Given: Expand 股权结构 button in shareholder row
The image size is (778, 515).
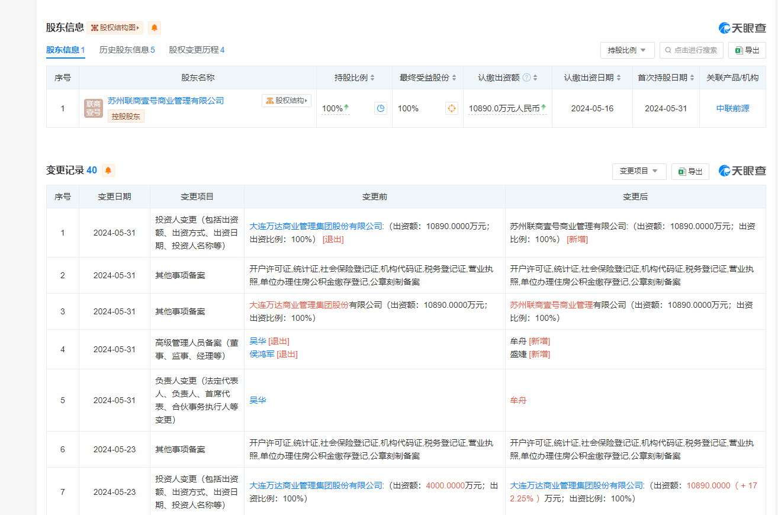Looking at the screenshot, I should point(287,101).
